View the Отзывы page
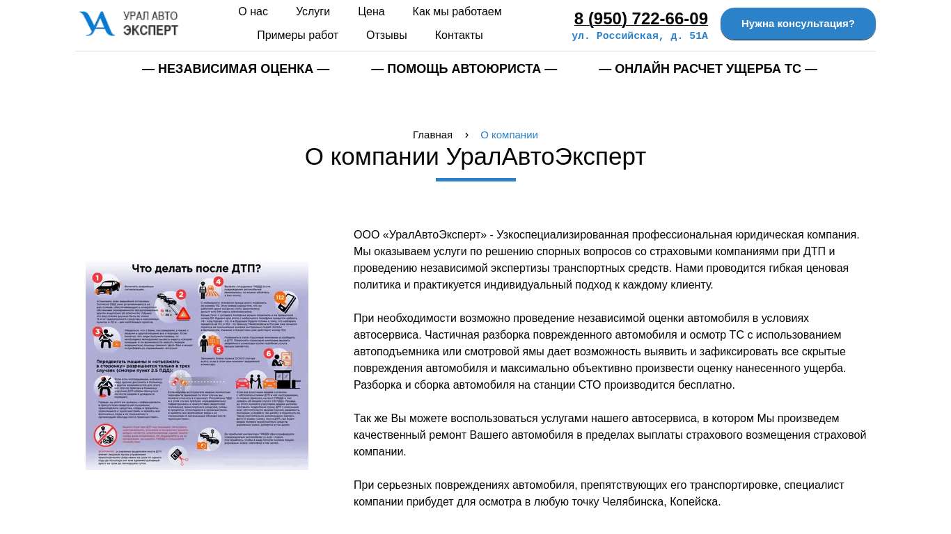 tap(386, 35)
